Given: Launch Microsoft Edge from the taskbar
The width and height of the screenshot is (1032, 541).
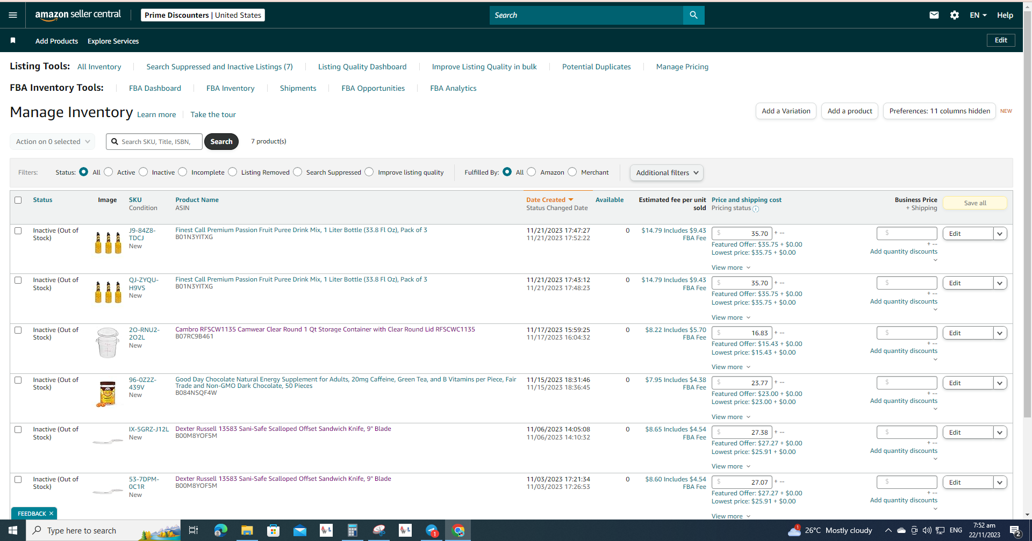Looking at the screenshot, I should [x=220, y=530].
